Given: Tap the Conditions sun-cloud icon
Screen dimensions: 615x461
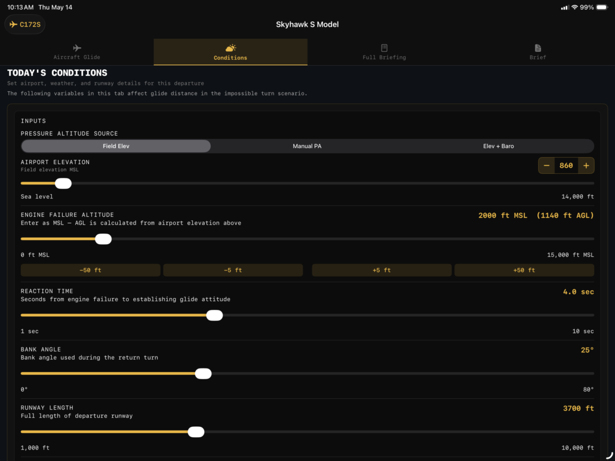Looking at the screenshot, I should tap(230, 48).
